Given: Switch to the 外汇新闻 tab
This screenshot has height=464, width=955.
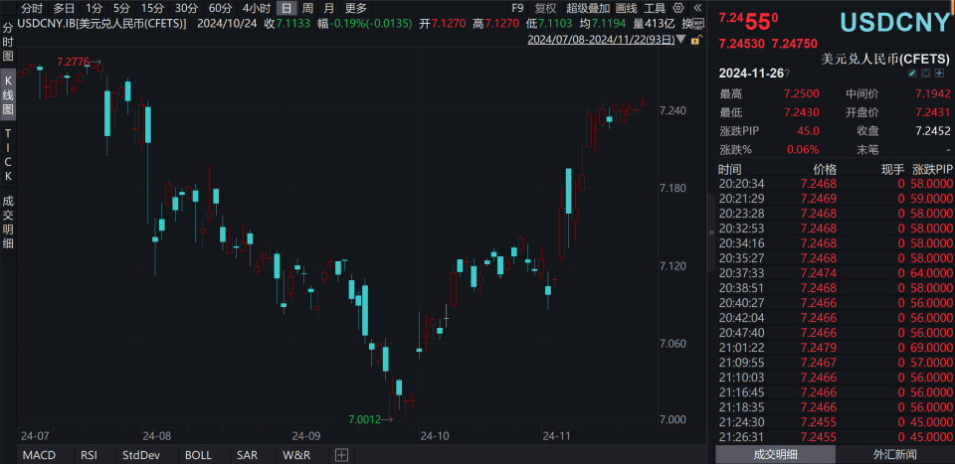Looking at the screenshot, I should (x=894, y=454).
